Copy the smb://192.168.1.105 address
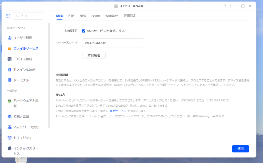The image size is (263, 163). (x=166, y=106)
